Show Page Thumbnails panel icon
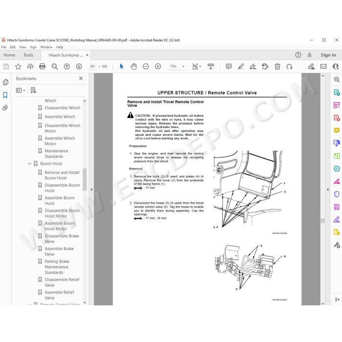Image resolution: width=342 pixels, height=342 pixels. coord(5,82)
